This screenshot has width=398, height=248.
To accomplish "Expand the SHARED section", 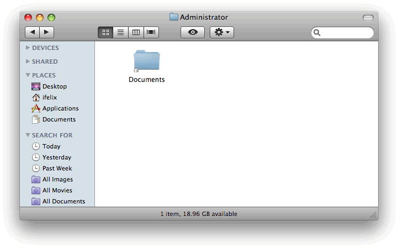I will pyautogui.click(x=28, y=62).
